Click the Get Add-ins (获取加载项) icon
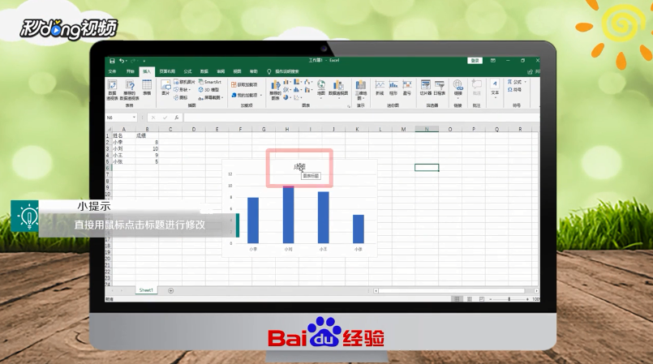 point(244,84)
